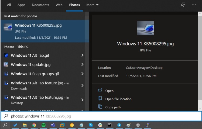
Task: Open the More filters dropdown
Action: (93, 5)
